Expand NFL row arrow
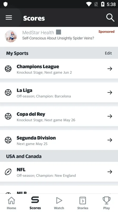 coord(110,172)
